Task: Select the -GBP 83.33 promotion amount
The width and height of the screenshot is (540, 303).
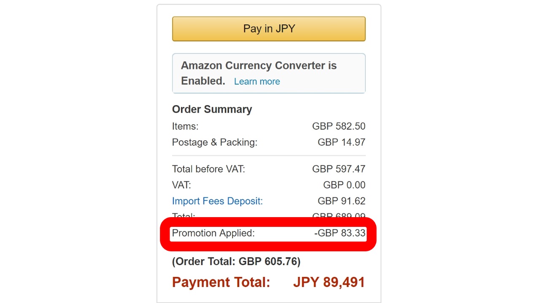Action: tap(340, 233)
